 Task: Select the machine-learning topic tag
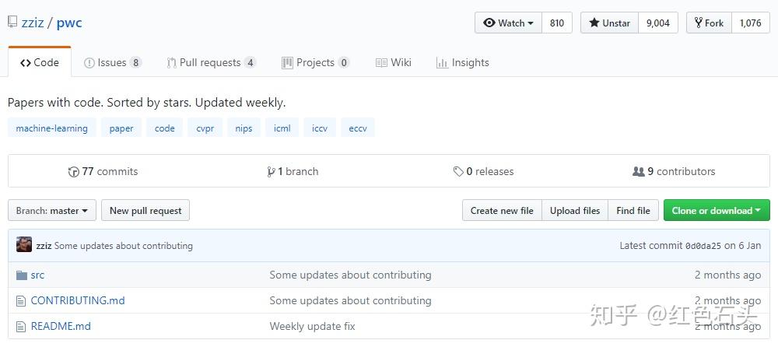coord(51,128)
